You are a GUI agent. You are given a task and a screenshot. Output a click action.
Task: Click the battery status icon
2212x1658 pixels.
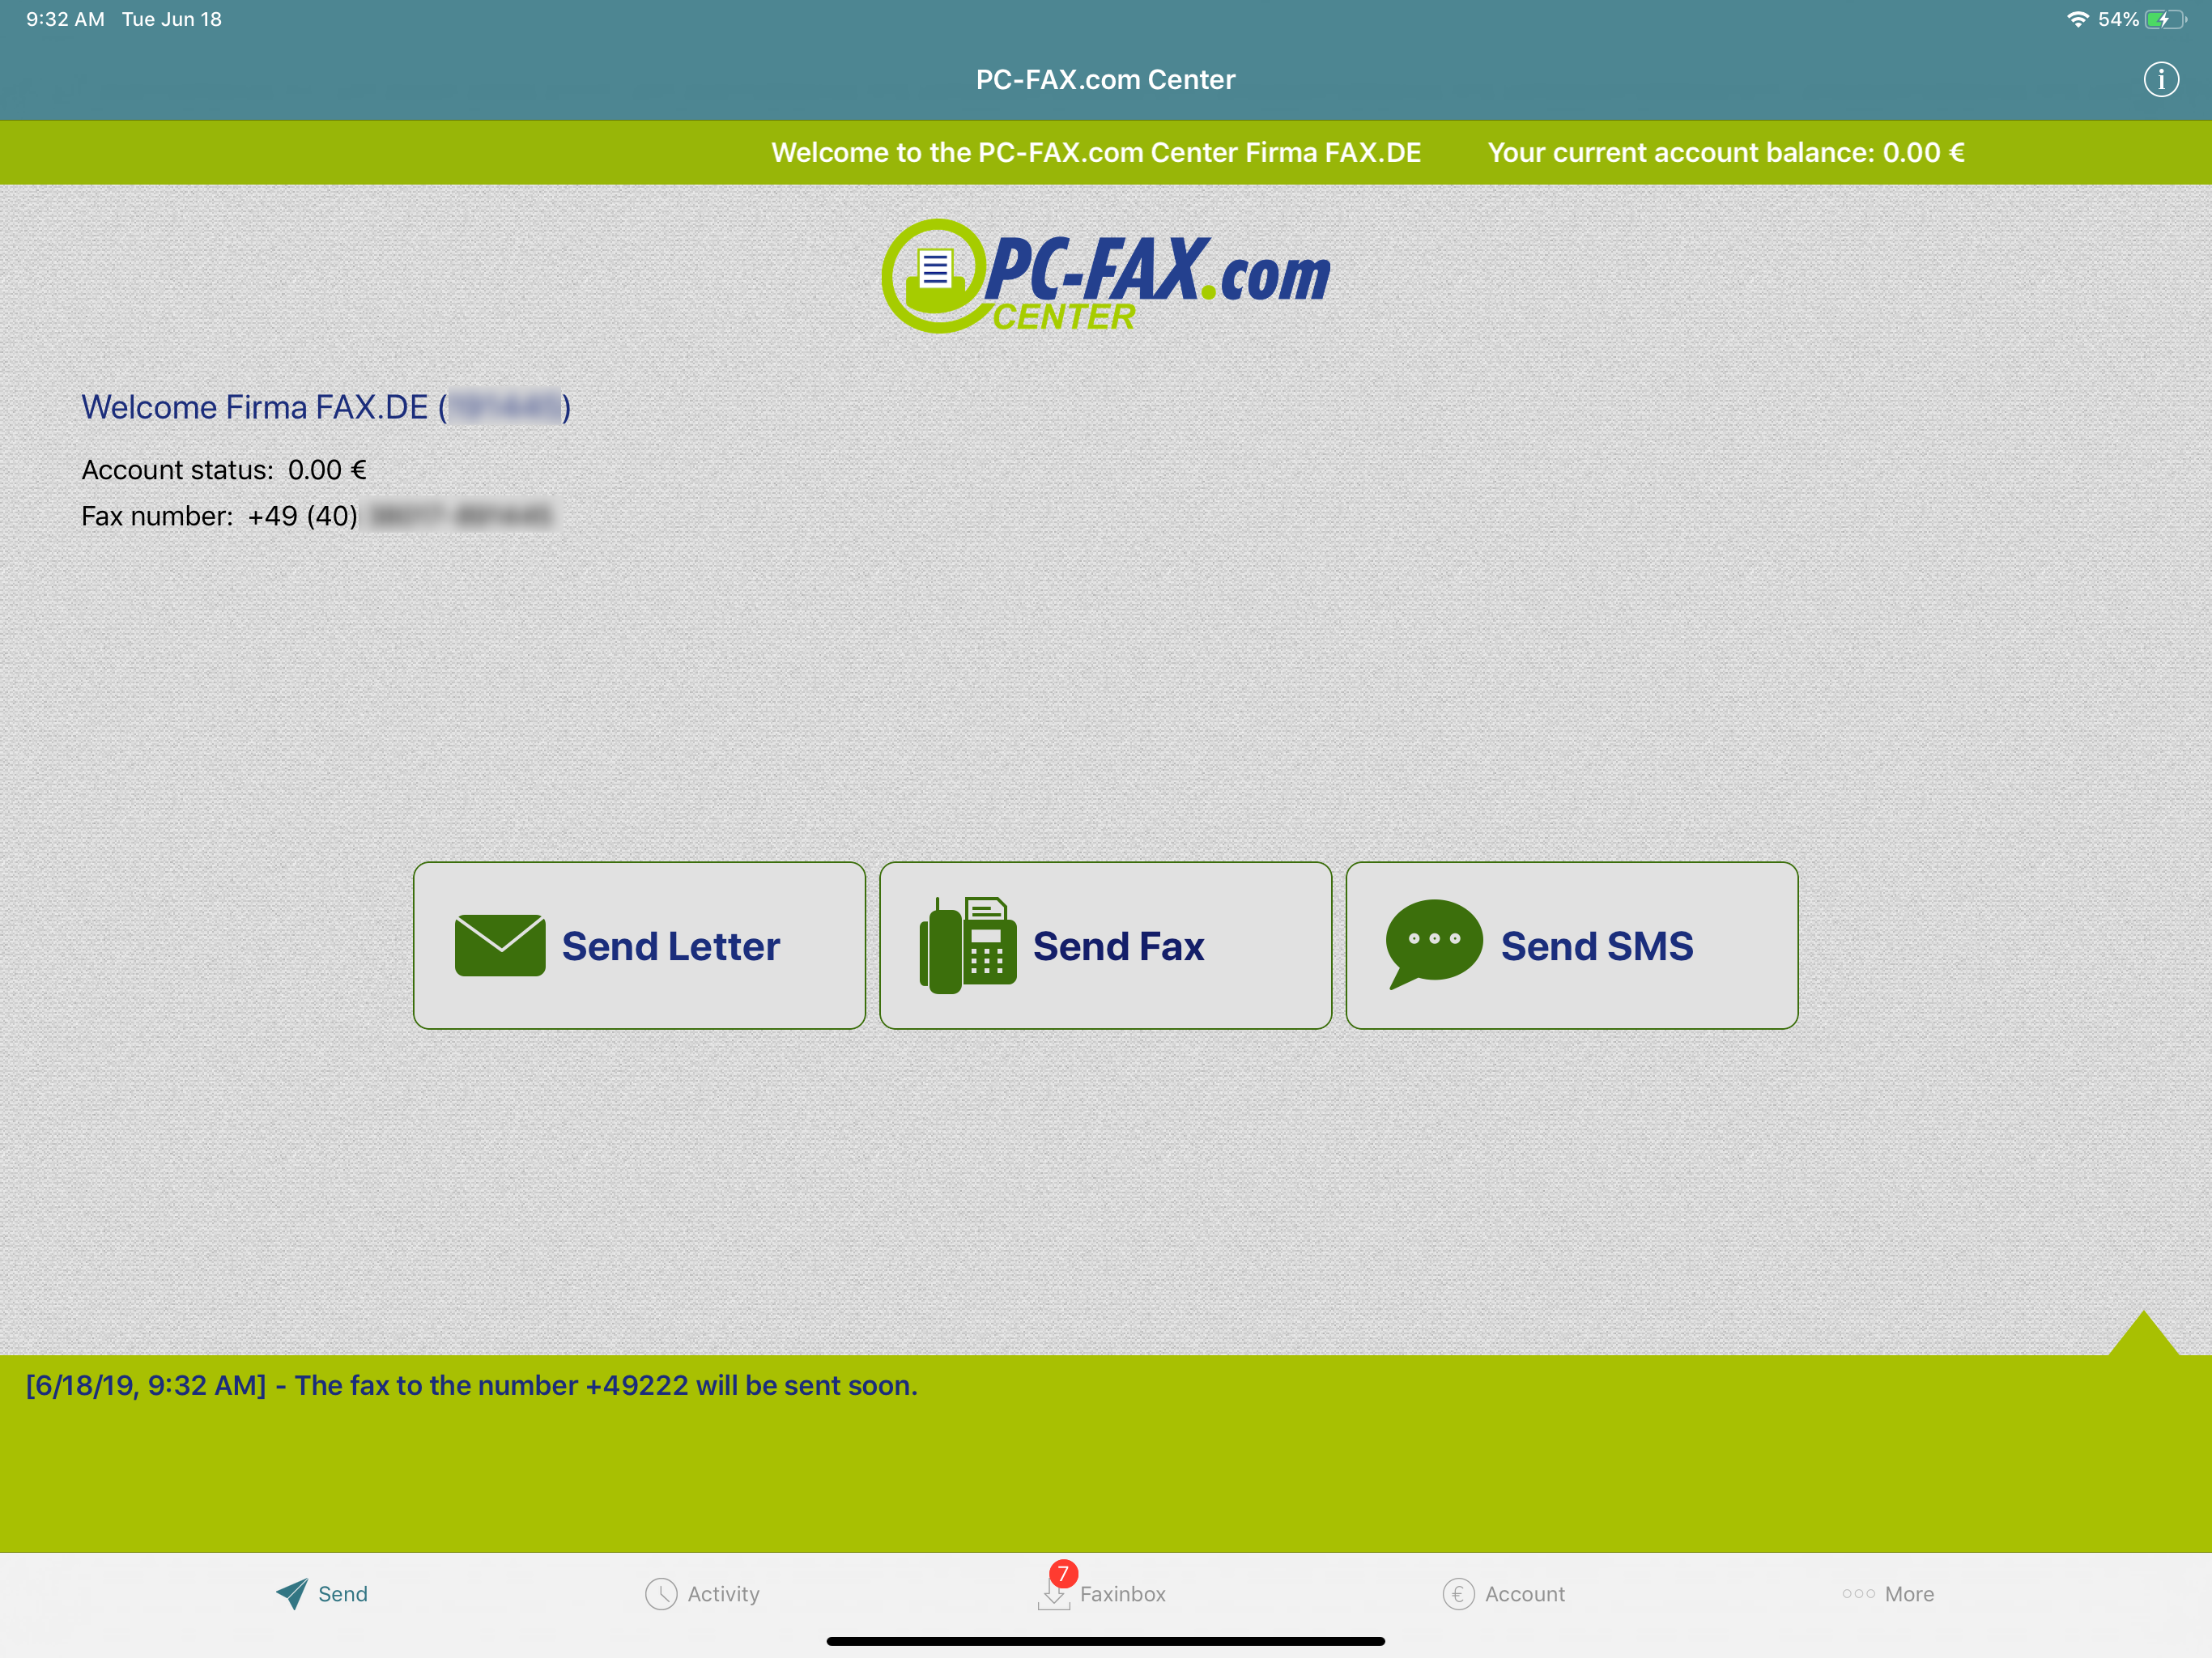pyautogui.click(x=2165, y=19)
